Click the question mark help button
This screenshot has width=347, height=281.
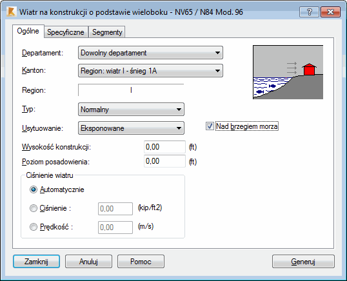click(x=309, y=12)
